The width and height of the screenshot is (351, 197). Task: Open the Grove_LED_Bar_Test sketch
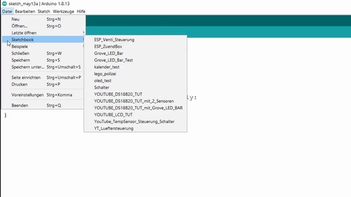coord(135,60)
